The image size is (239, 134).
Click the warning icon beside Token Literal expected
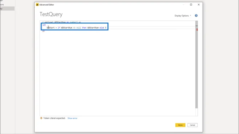coord(41,118)
